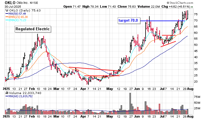Click the blue line swatch beside MA(50)
This screenshot has height=119, width=205.
tap(7, 14)
